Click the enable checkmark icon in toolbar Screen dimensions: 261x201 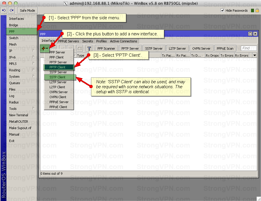[63, 48]
